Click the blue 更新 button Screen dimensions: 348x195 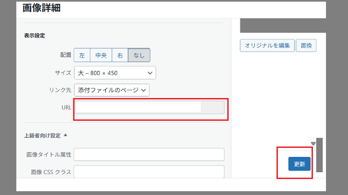[x=299, y=164]
